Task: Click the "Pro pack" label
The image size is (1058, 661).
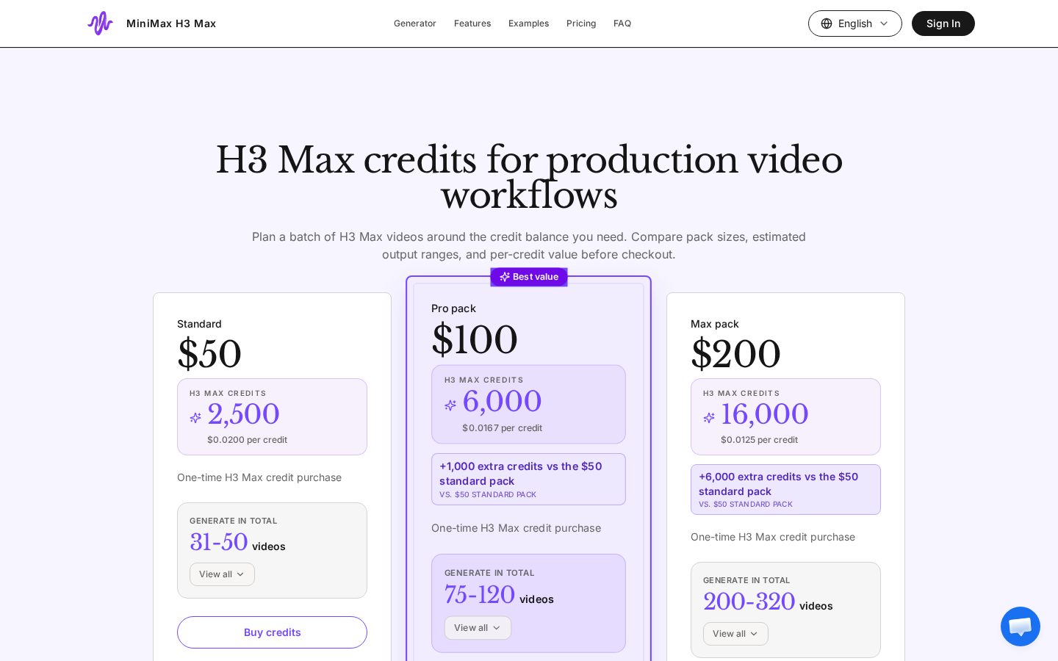Action: tap(453, 308)
